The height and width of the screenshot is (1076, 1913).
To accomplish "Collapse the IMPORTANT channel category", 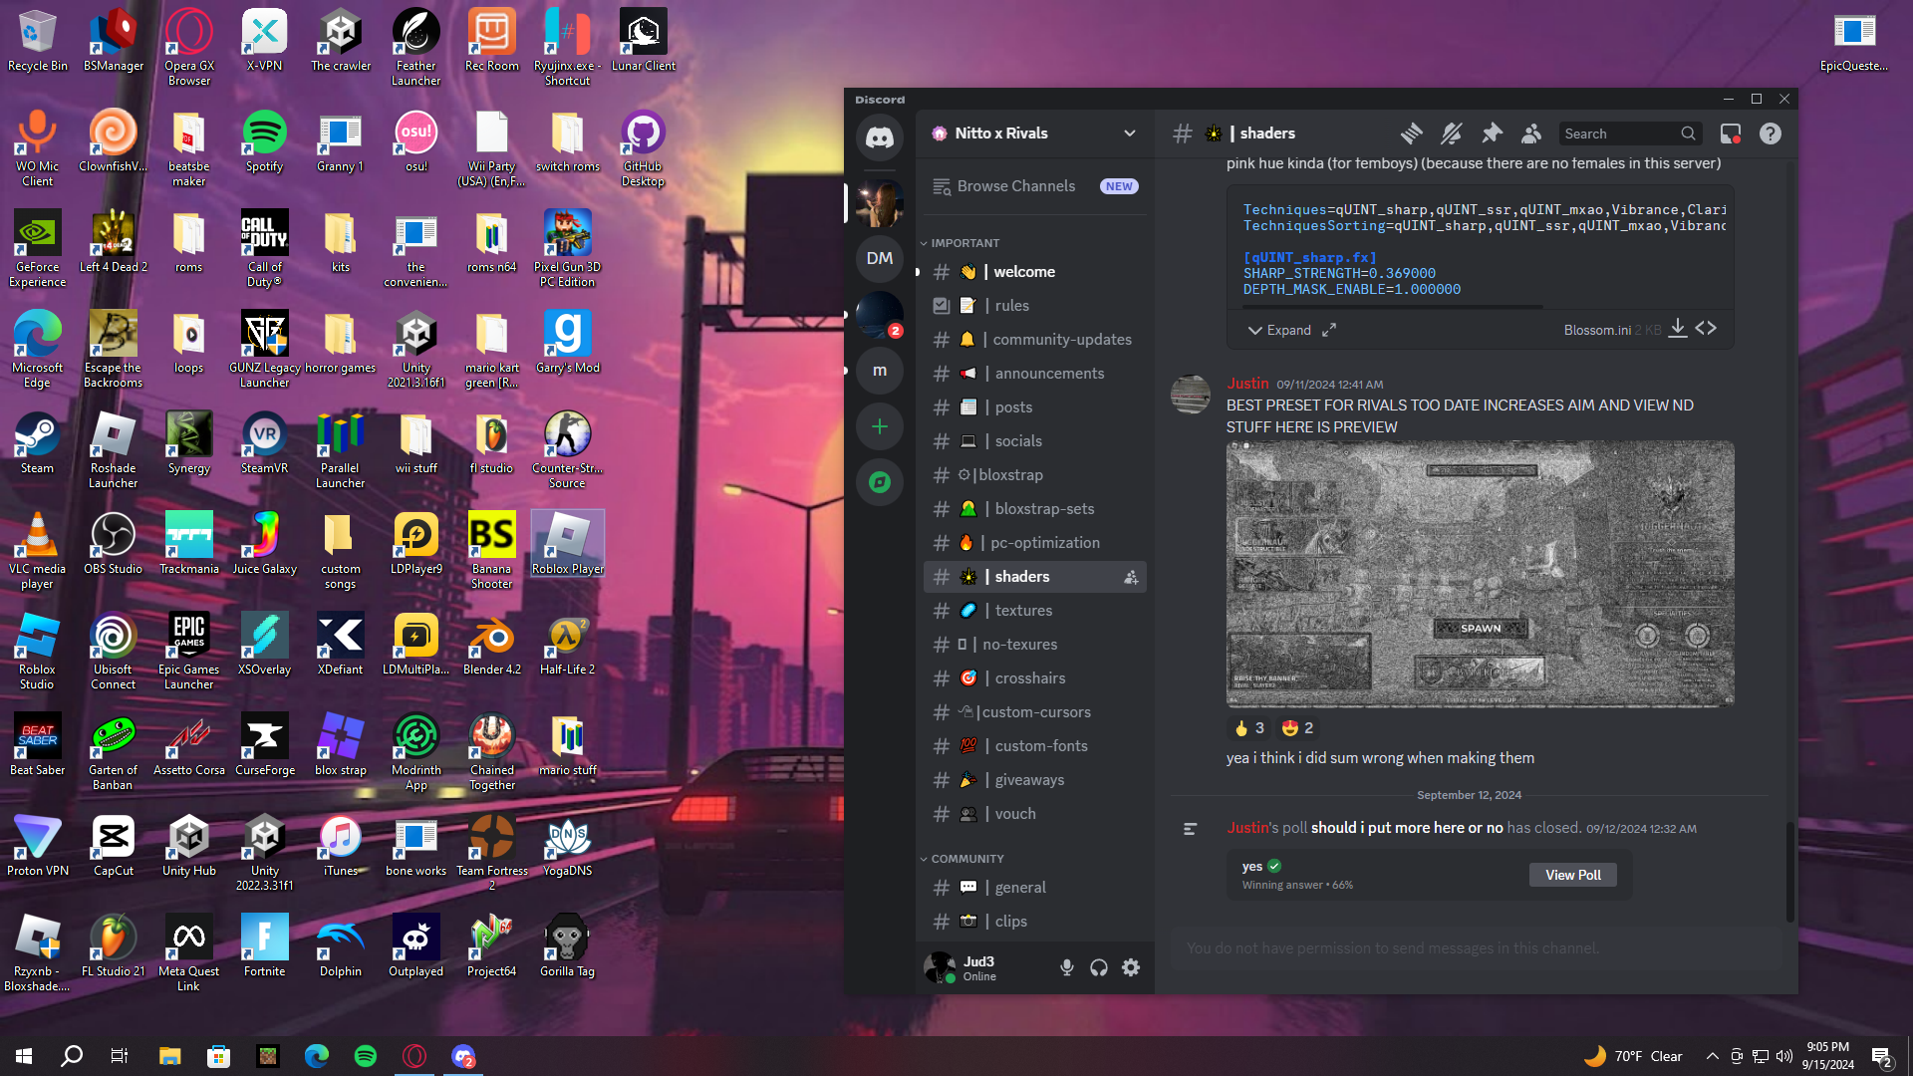I will point(962,243).
